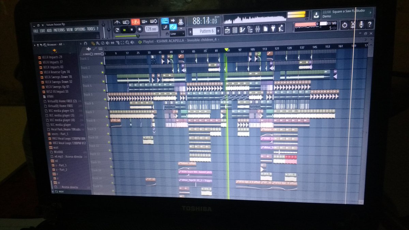Image resolution: width=409 pixels, height=230 pixels.
Task: Toggle auto-scrolling arrow icon
Action: 173,20
